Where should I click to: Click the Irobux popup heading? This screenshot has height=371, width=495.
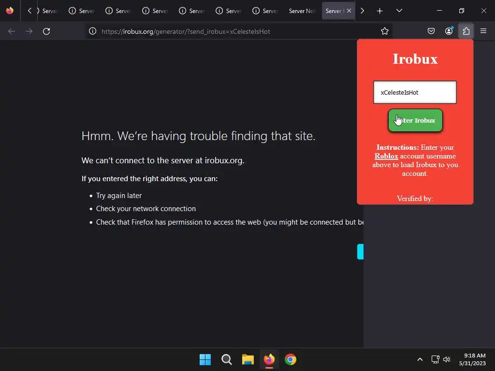click(x=415, y=59)
